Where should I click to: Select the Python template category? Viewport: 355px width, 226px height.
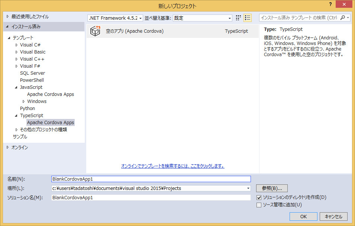(27, 108)
